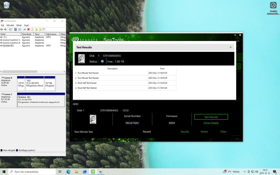Viewport: 280px width, 175px height.
Task: Click the SeaTools icon in the taskbar
Action: pyautogui.click(x=93, y=172)
